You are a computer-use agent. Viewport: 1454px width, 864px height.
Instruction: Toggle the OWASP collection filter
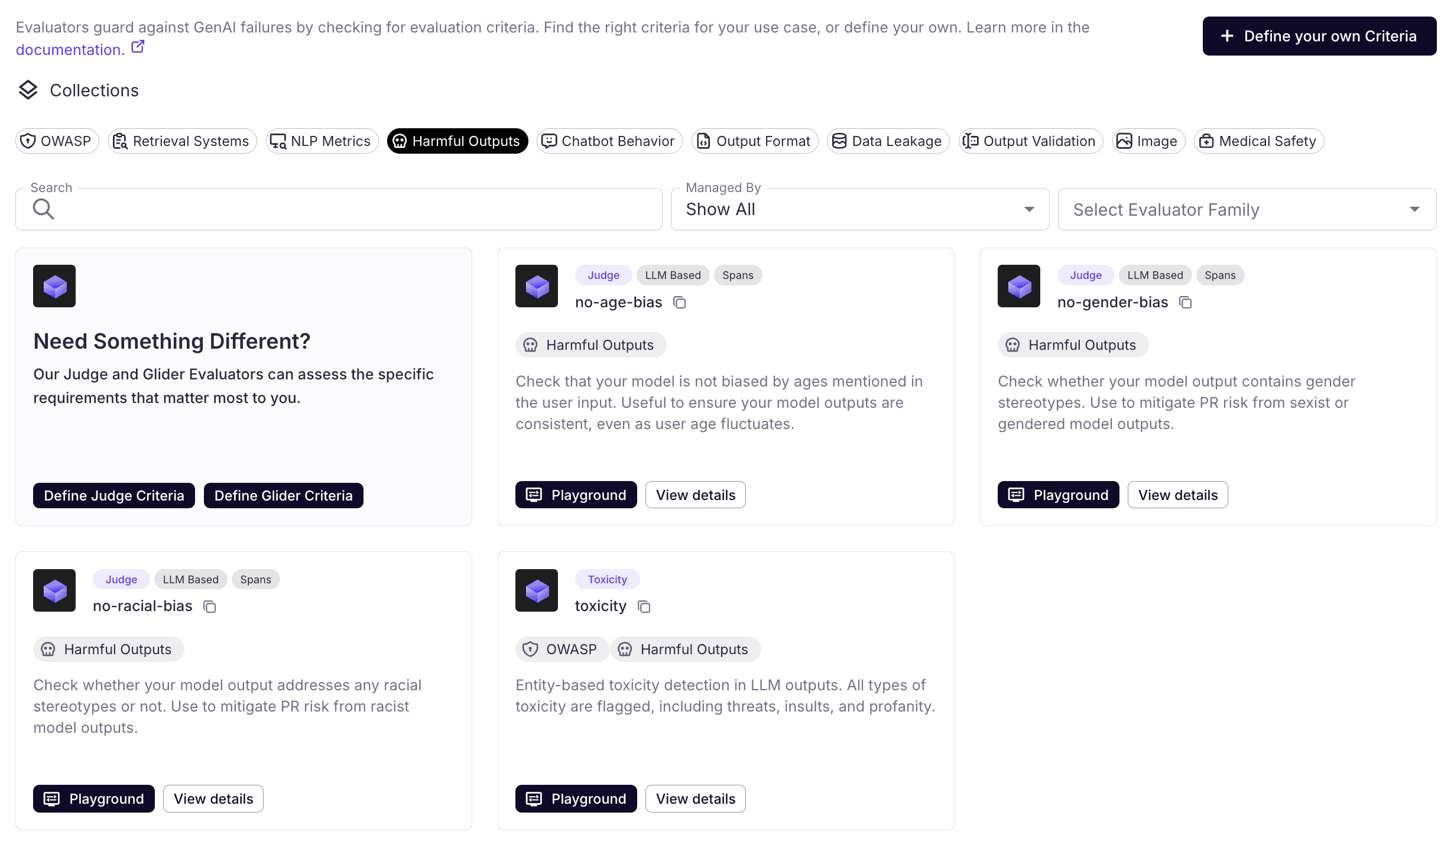(57, 141)
